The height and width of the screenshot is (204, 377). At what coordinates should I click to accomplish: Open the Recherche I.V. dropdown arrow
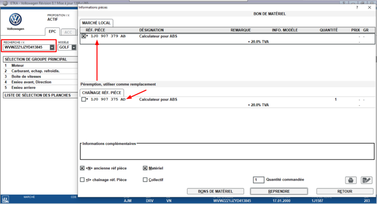coord(52,48)
